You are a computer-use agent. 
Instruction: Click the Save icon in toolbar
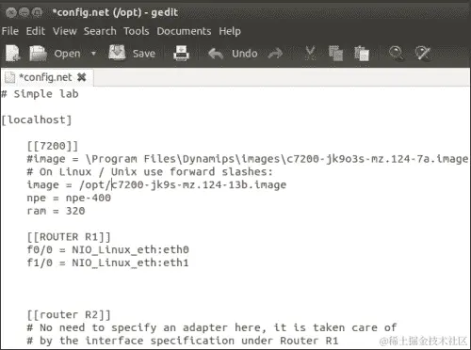coord(117,53)
